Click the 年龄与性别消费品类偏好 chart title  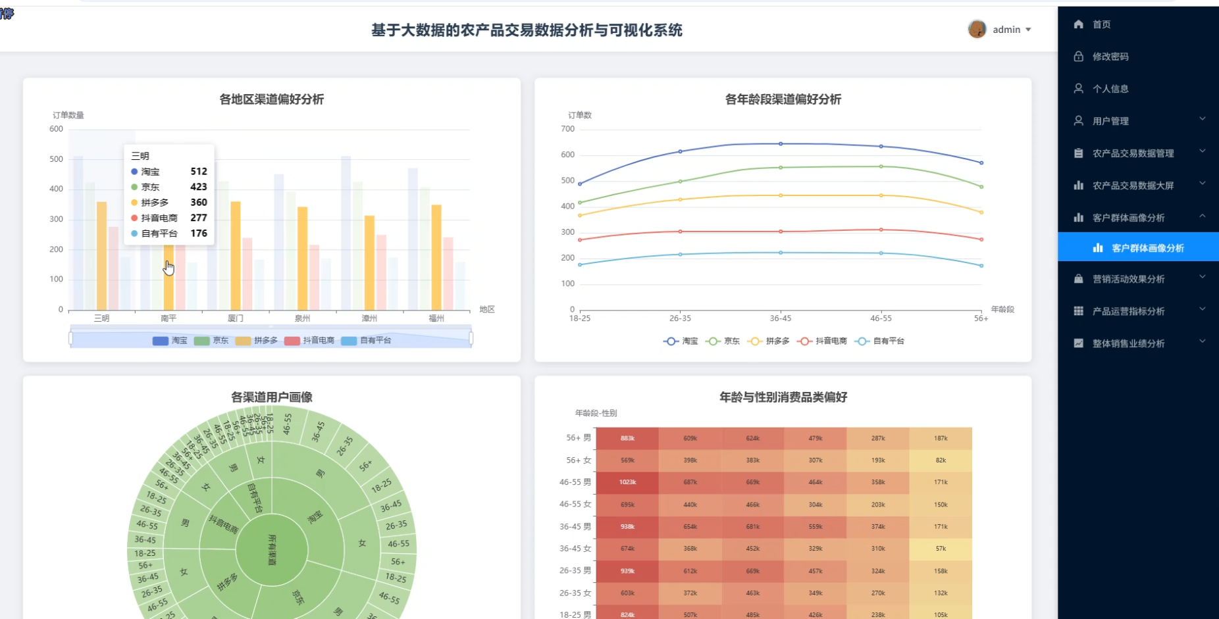783,397
